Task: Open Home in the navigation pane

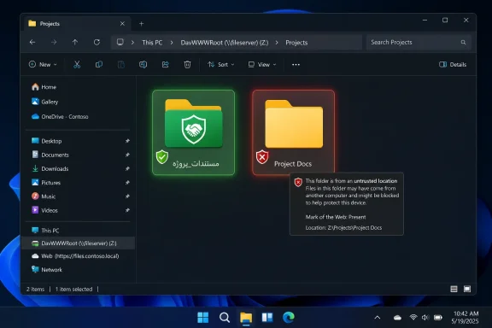Action: coord(44,87)
